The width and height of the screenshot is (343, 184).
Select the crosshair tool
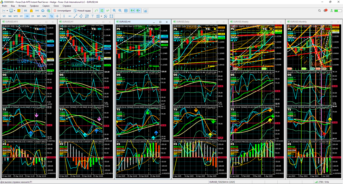pyautogui.click(x=57, y=16)
